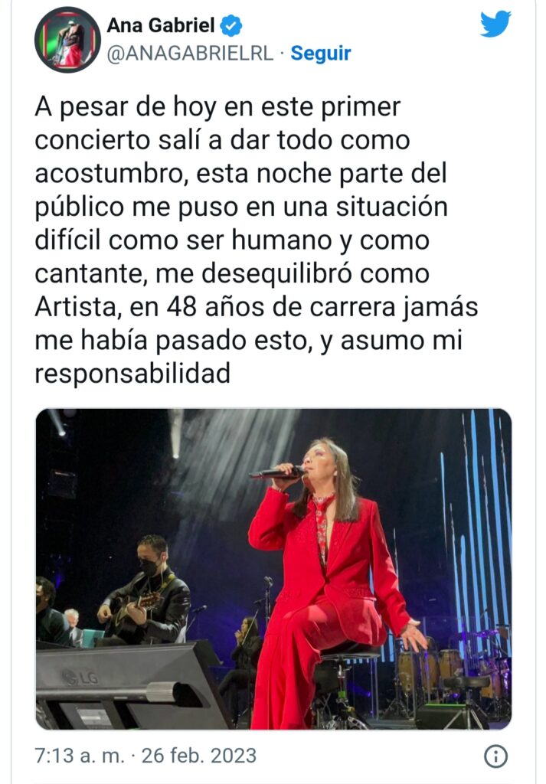
Task: Click the singer in red suit
Action: [x=330, y=583]
